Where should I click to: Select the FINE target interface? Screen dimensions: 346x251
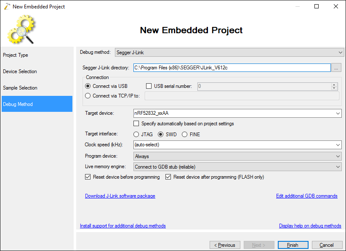pyautogui.click(x=184, y=135)
